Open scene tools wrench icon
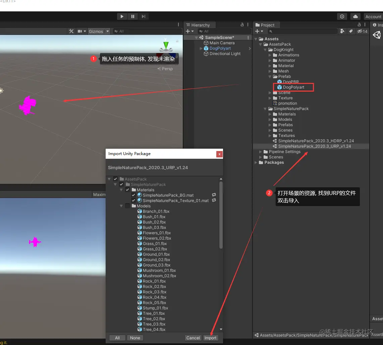The image size is (383, 345). coord(71,31)
